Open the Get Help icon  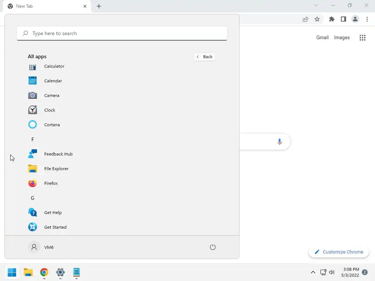(33, 213)
